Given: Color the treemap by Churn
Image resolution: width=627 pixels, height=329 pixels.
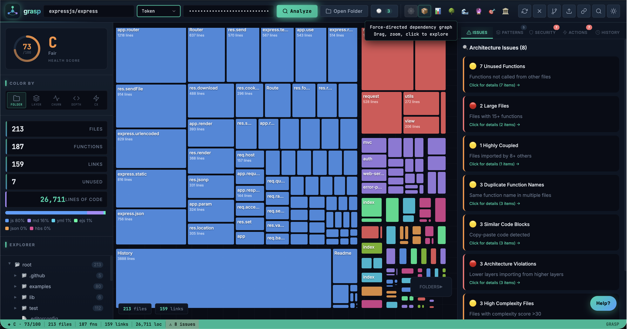Looking at the screenshot, I should click(56, 100).
